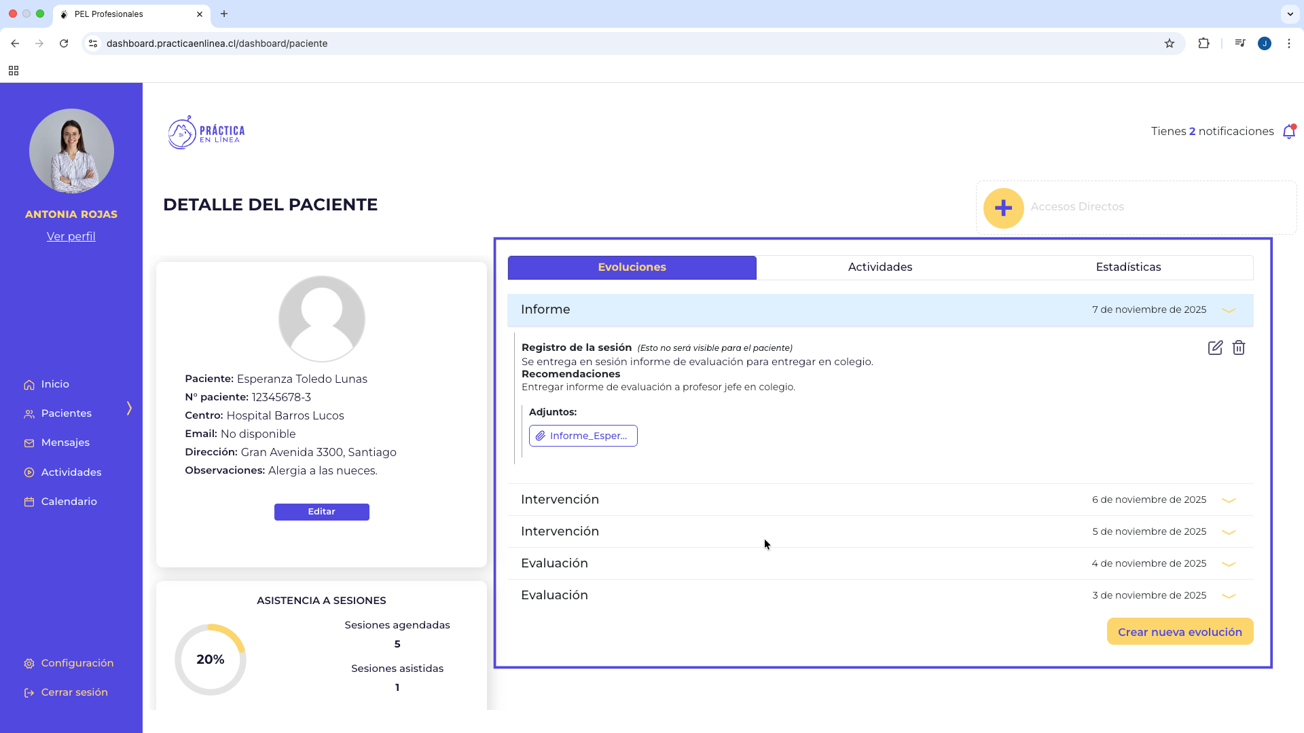Open Configuración in the sidebar
Image resolution: width=1304 pixels, height=733 pixels.
pos(77,663)
